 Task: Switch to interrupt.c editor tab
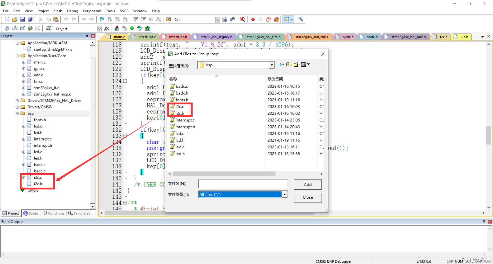144,37
